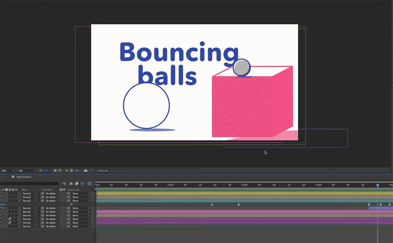Screen dimensions: 393x243
Task: Click second matte icon beside Track Matte header
Action: (x=64, y=190)
